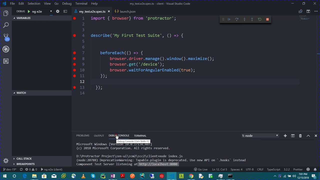Maximize the bottom panel with up chevron
The width and height of the screenshot is (320, 180).
(x=308, y=136)
